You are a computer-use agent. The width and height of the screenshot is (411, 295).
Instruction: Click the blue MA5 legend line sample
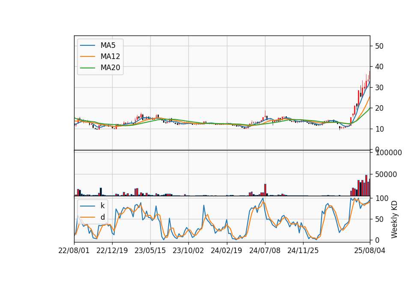coord(87,45)
